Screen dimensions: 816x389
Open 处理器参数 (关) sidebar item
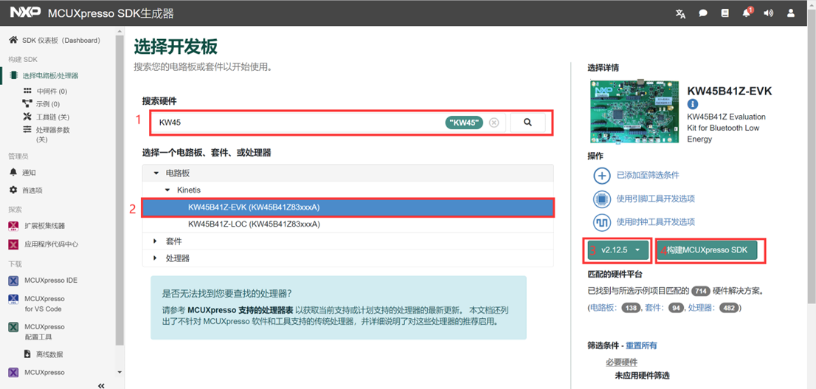52,134
